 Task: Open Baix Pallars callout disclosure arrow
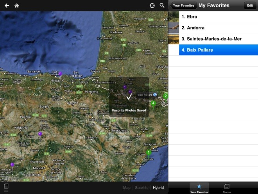155,95
